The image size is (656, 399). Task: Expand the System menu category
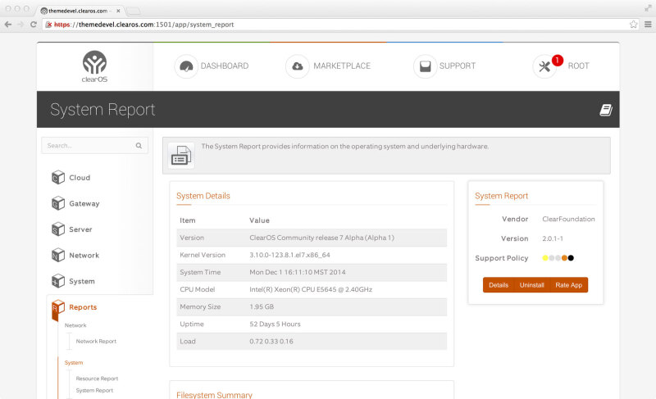(x=81, y=281)
